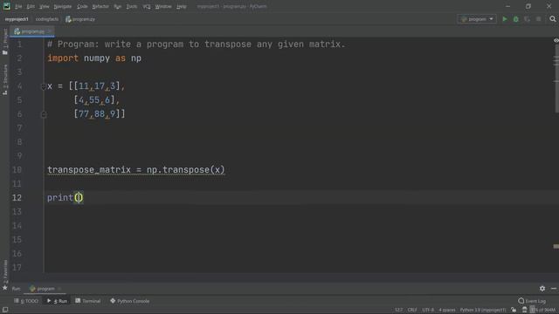Screen dimensions: 559x314
Task: Click Run with Coverage icon in toolbar
Action: 528,19
